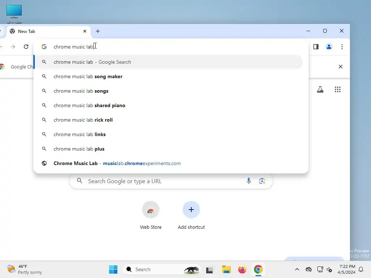Close the New Tab tab
371x278 pixels.
(85, 31)
